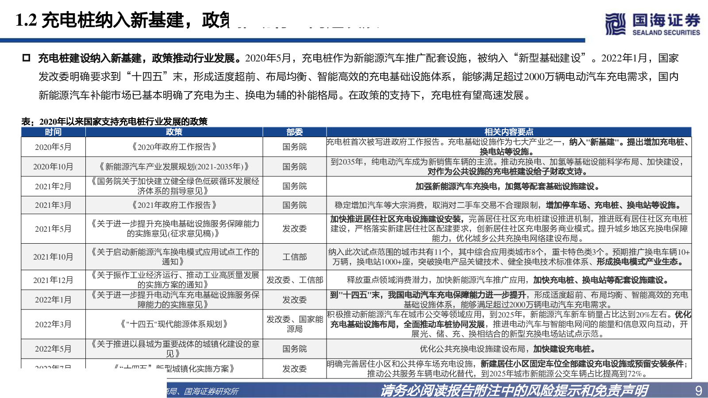The height and width of the screenshot is (398, 708).
Task: Click the '部委' column header
Action: coord(295,132)
